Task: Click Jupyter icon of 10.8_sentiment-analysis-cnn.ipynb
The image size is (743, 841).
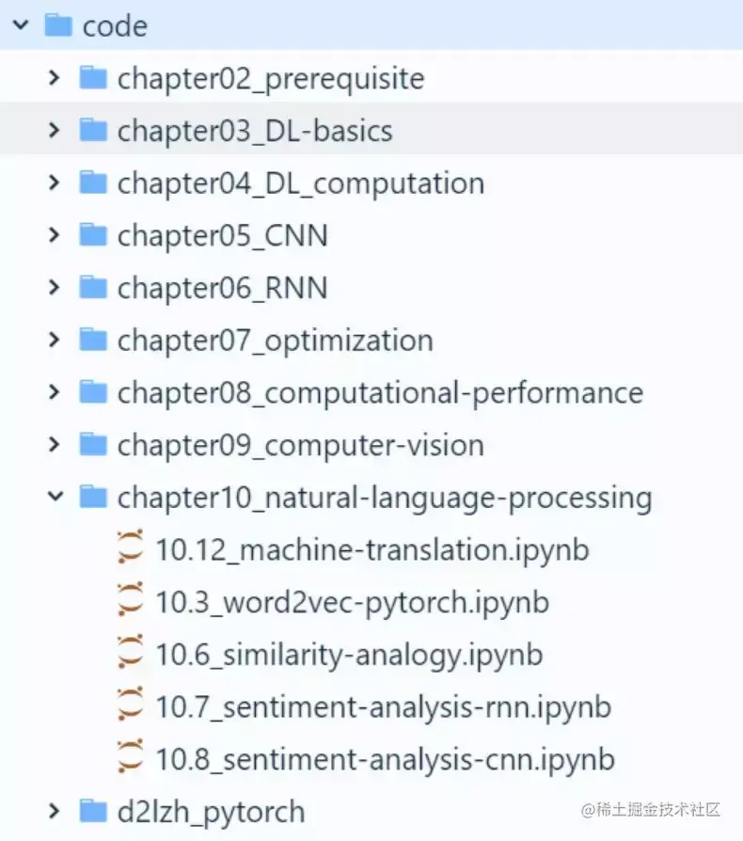Action: point(131,756)
